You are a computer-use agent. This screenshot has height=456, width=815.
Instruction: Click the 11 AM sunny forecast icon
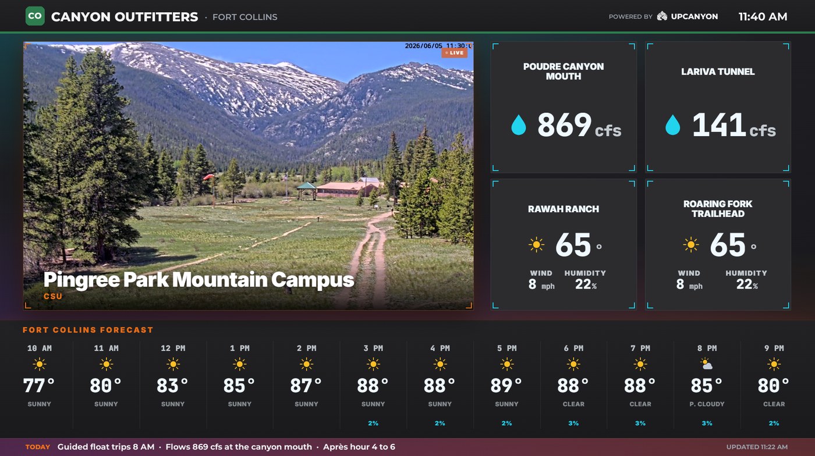pyautogui.click(x=107, y=365)
